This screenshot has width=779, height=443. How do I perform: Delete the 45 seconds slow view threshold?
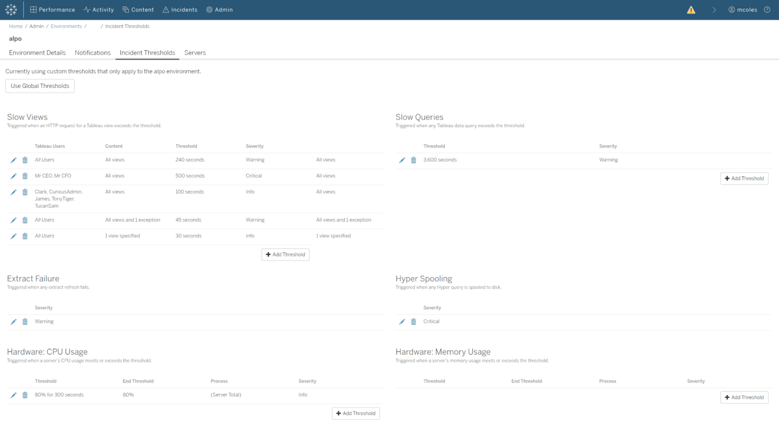click(x=25, y=220)
